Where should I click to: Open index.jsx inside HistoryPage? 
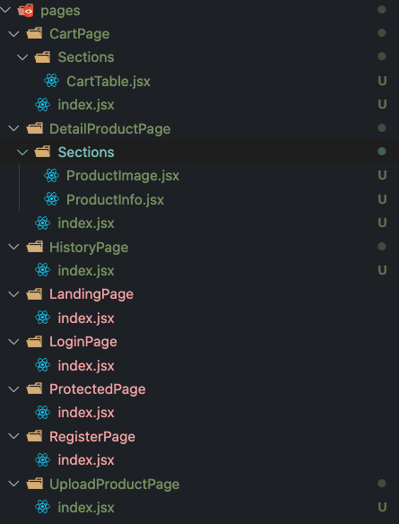pos(86,270)
